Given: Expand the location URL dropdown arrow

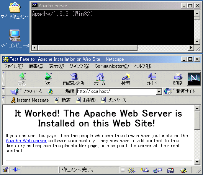Looking at the screenshot, I should click(x=159, y=92).
